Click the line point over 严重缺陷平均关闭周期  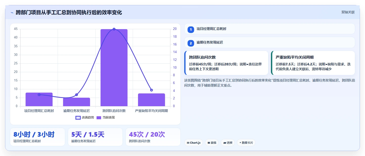pyautogui.click(x=151, y=90)
